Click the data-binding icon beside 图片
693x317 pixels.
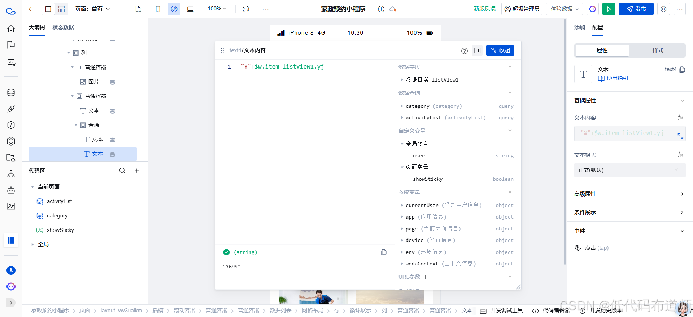(112, 82)
